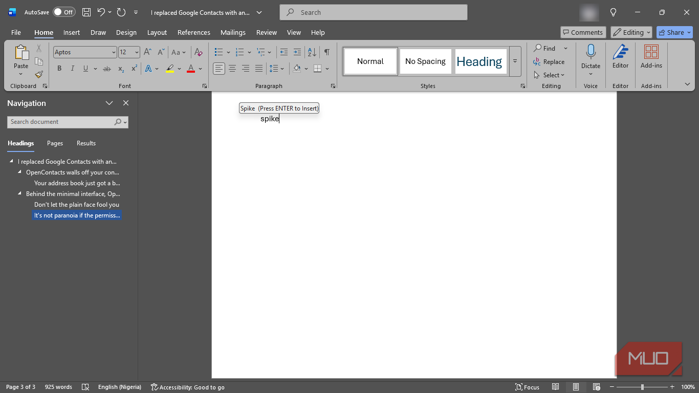699x393 pixels.
Task: Toggle italic formatting
Action: coord(72,69)
